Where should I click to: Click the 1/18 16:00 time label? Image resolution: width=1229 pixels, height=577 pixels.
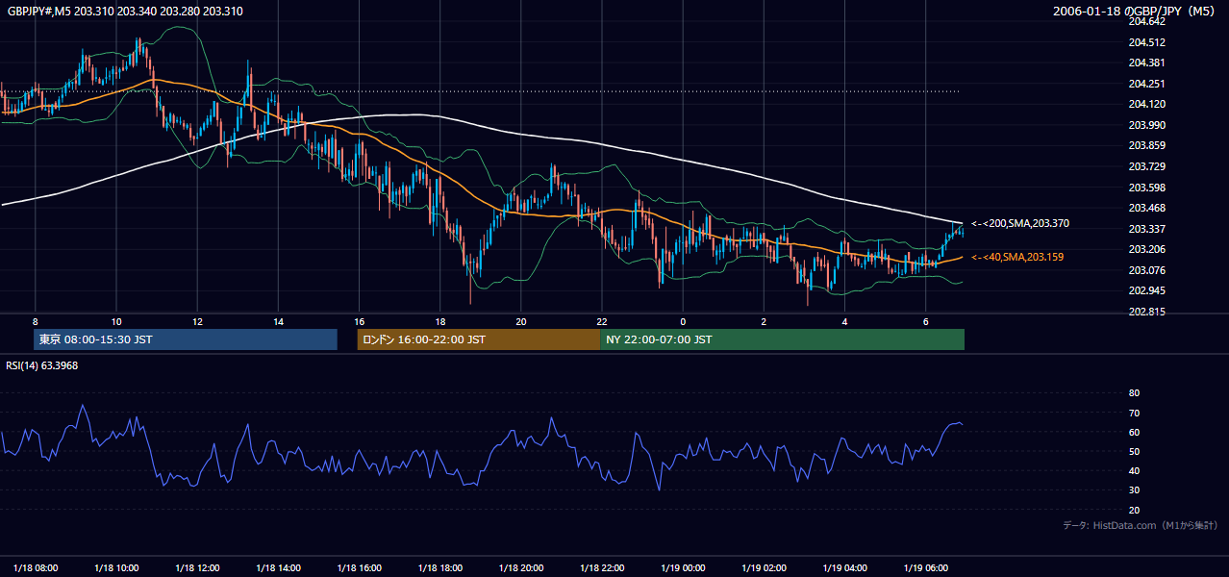tap(359, 567)
